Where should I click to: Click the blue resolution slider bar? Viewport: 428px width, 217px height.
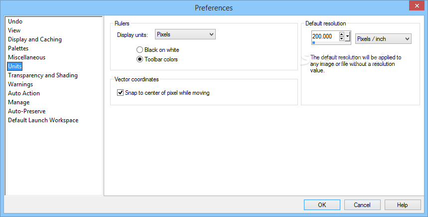click(x=313, y=42)
